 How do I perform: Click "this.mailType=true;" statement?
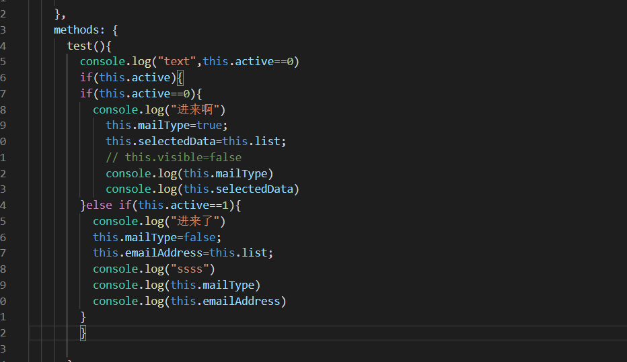coord(167,126)
